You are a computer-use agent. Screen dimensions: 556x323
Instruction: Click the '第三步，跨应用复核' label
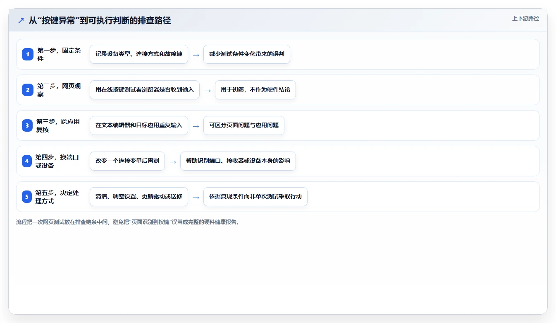[x=58, y=125]
